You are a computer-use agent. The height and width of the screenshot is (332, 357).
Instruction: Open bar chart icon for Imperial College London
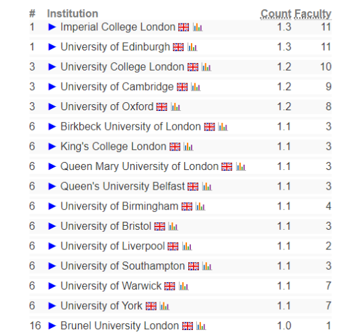tap(198, 28)
